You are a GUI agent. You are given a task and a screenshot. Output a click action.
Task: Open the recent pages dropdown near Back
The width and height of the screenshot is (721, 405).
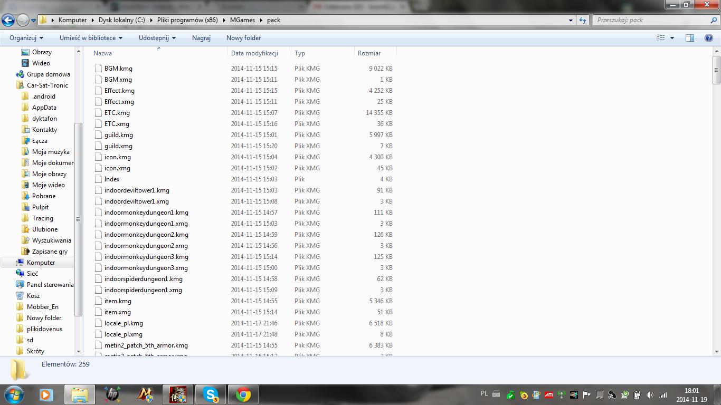click(34, 20)
